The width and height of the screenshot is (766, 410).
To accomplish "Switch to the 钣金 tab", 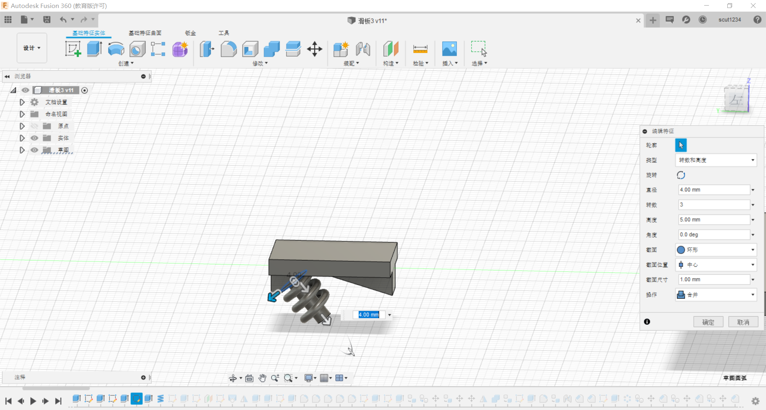I will [191, 33].
